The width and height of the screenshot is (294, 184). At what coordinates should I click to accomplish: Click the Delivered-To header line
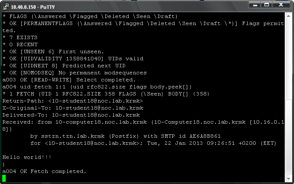71,115
